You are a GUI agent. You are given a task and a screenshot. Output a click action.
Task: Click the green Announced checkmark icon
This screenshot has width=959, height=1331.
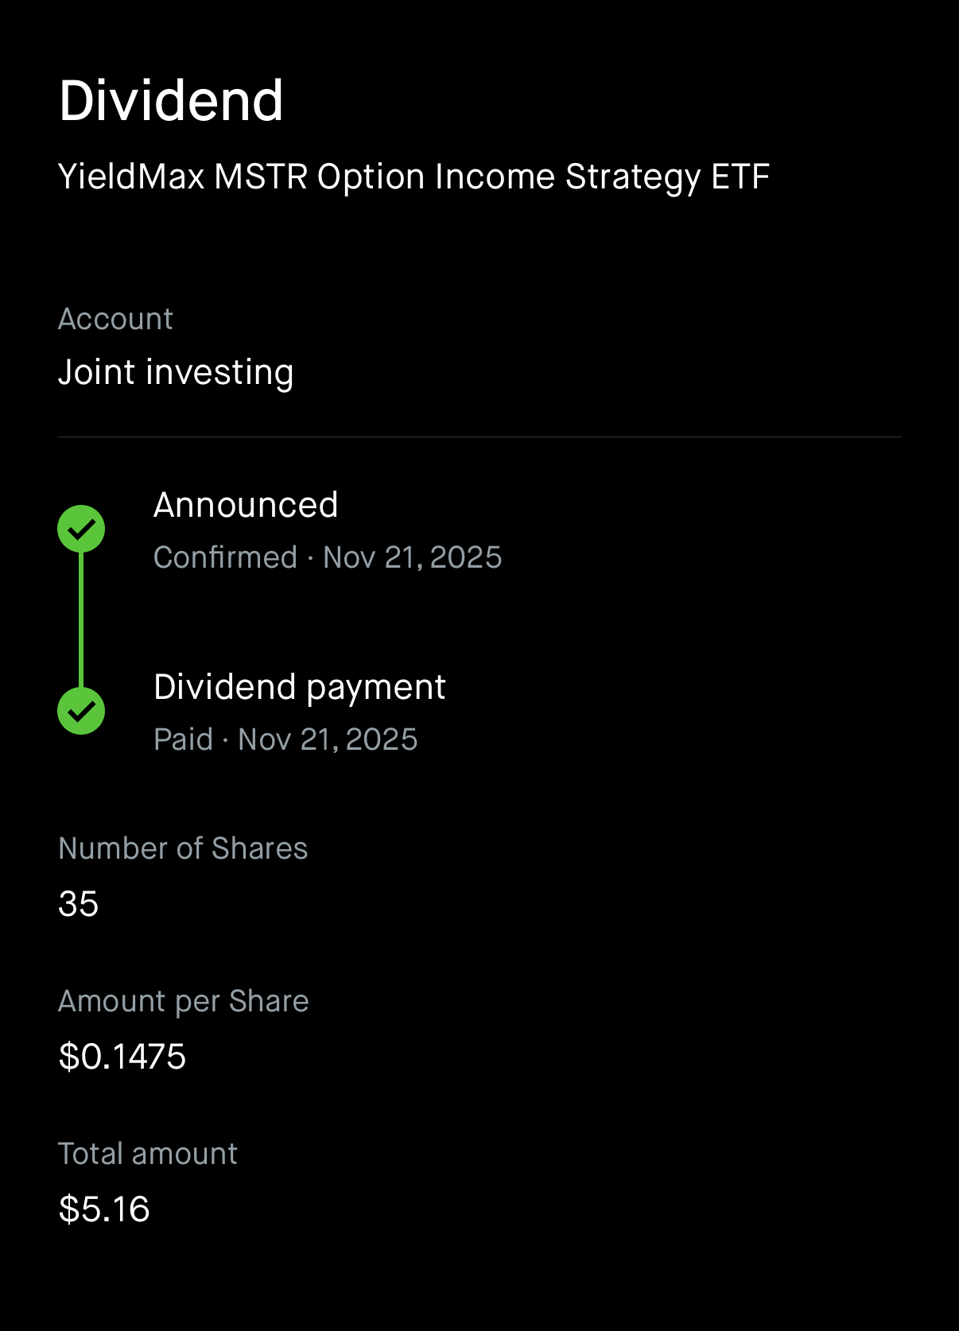[x=81, y=529]
